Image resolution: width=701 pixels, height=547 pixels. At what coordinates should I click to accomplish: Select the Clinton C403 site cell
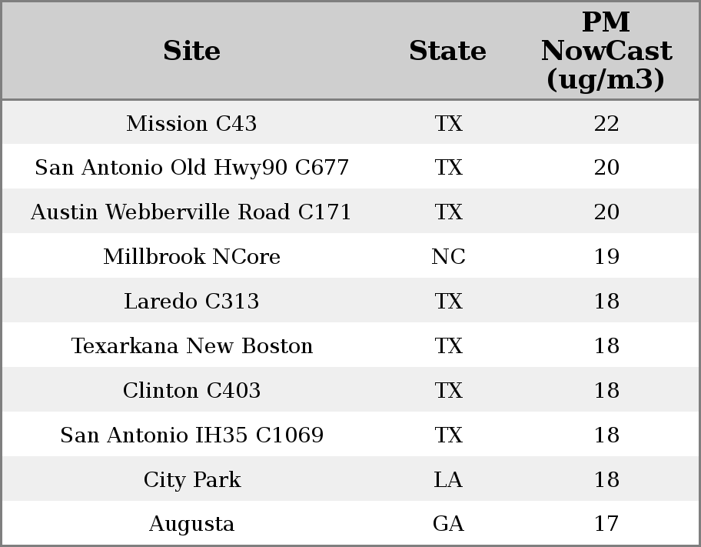click(x=191, y=391)
